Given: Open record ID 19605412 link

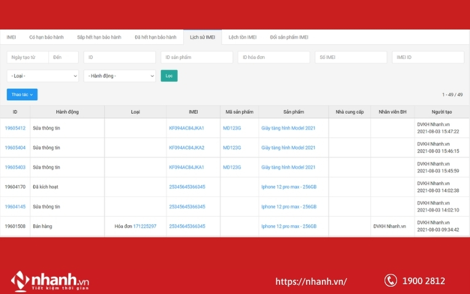Looking at the screenshot, I should tap(15, 128).
